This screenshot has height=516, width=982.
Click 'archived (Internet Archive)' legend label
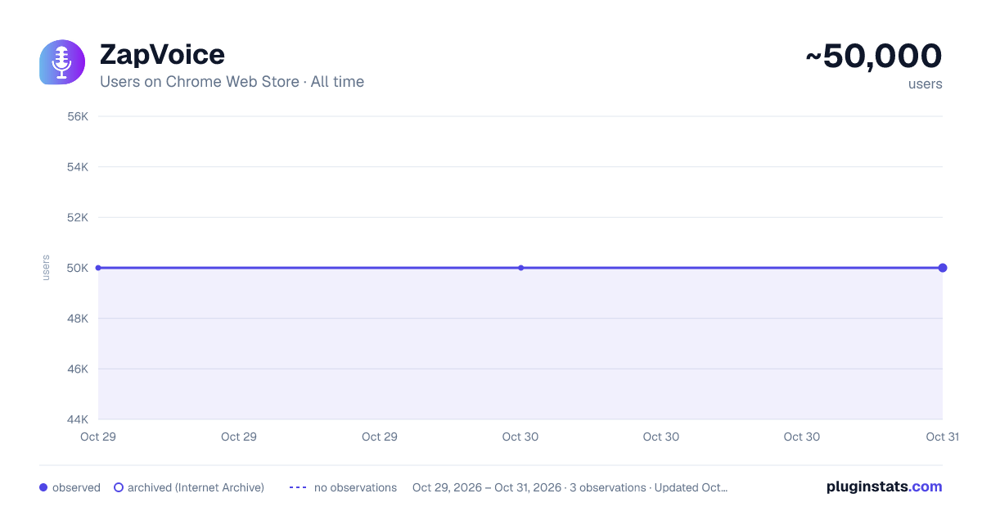tap(196, 487)
